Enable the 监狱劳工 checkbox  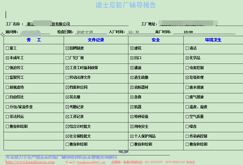7,78
